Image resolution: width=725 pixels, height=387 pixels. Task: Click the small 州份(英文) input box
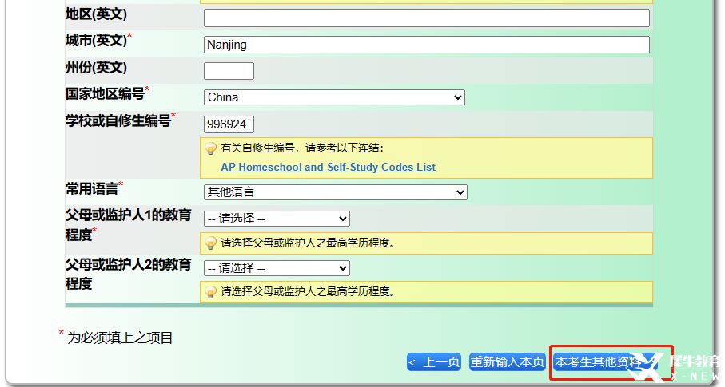(229, 71)
